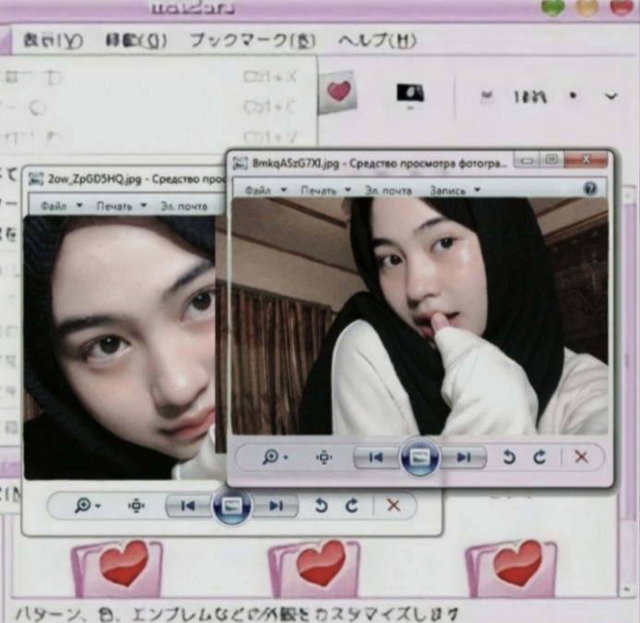
Task: Delete 2ow_ZpGD5HQ.jpg with the red X icon
Action: [393, 506]
